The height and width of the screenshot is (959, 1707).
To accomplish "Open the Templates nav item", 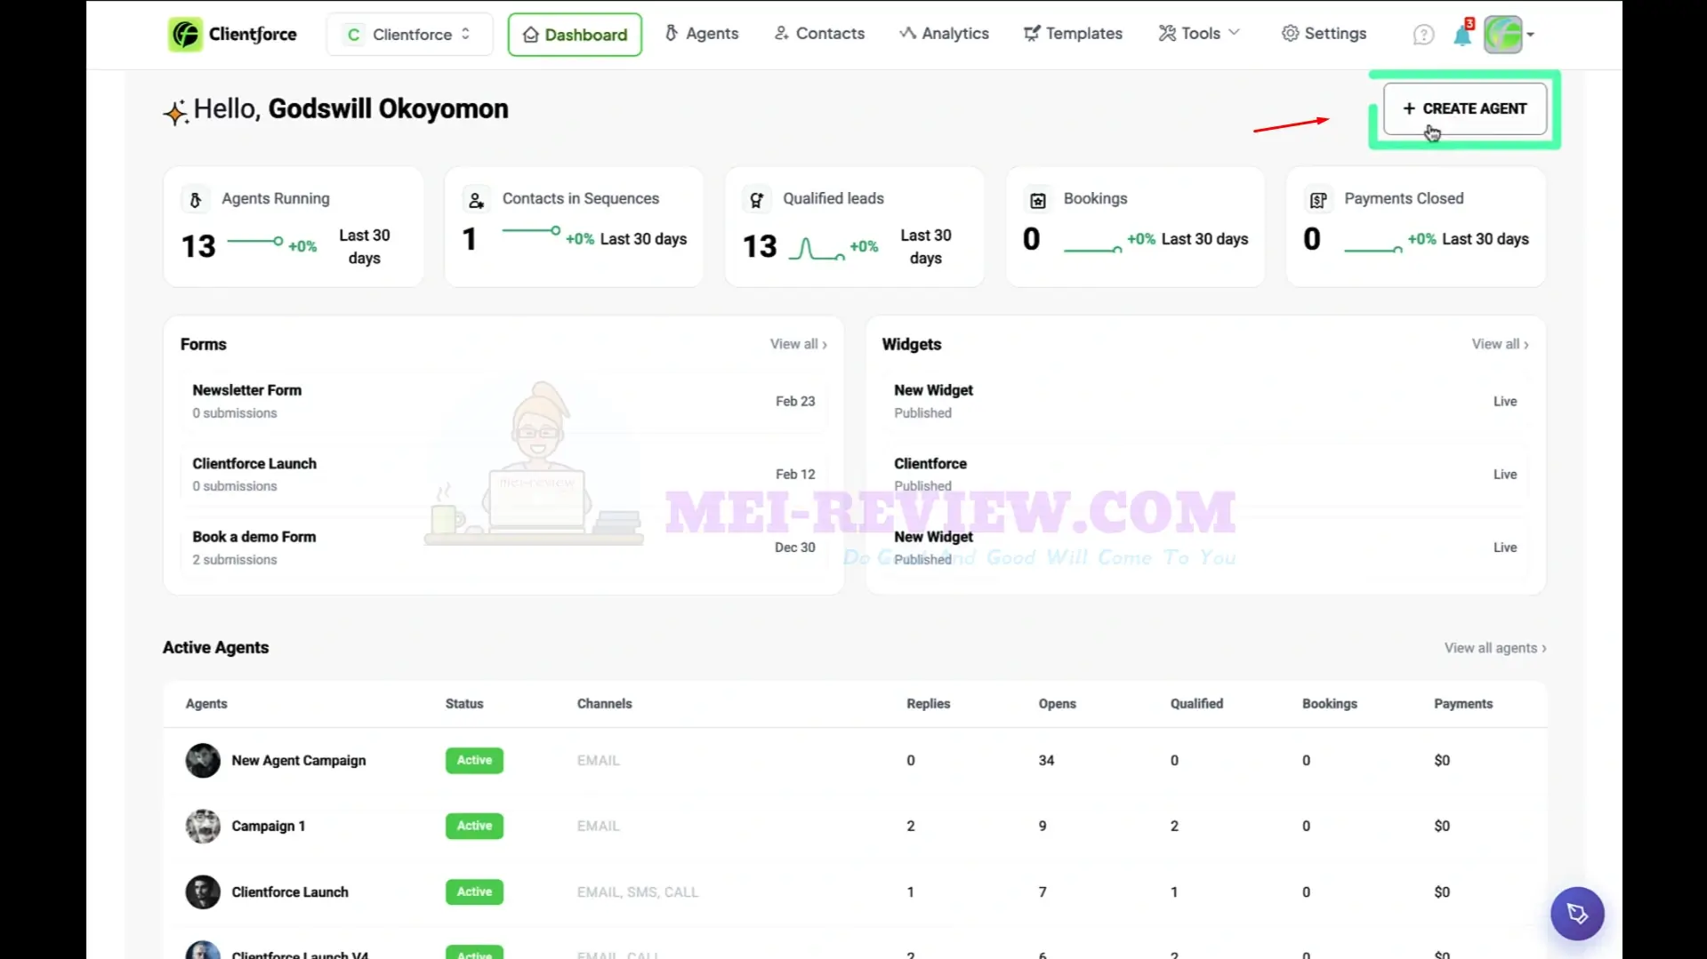I will coord(1073,34).
